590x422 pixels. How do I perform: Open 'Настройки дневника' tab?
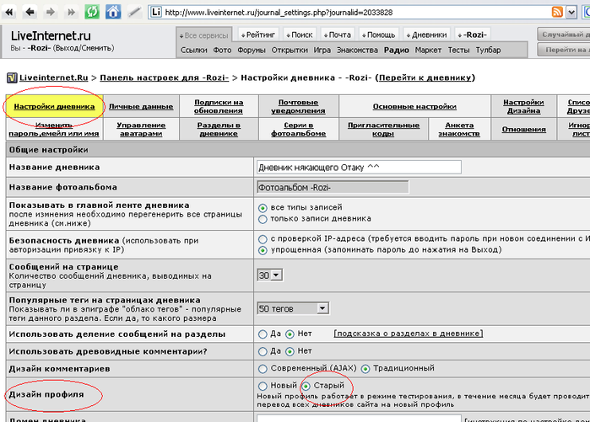tap(54, 107)
